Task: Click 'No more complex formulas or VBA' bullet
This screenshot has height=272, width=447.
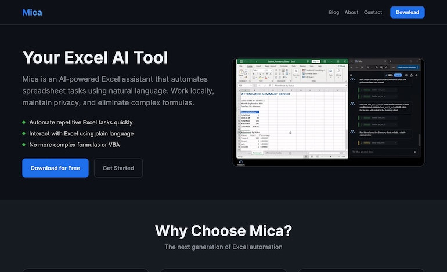Action: coord(74,145)
